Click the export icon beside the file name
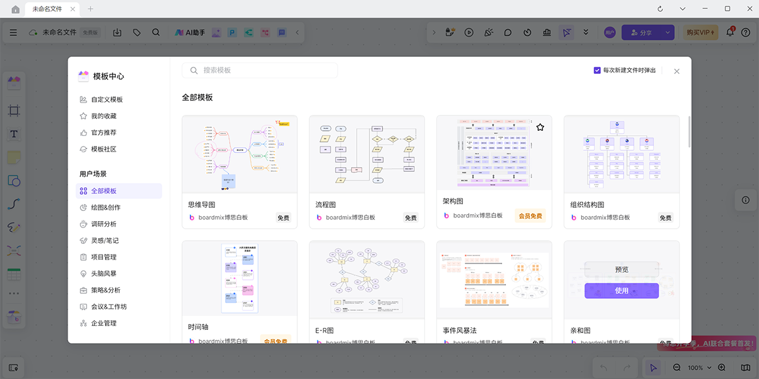 coord(117,32)
